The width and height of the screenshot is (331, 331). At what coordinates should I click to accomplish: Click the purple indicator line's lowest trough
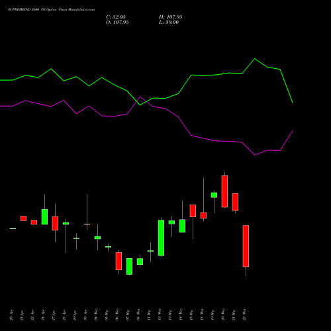(255, 155)
